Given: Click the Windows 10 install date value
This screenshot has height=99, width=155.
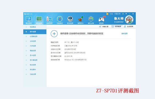Looking at the screenshot, I should coord(75,60).
